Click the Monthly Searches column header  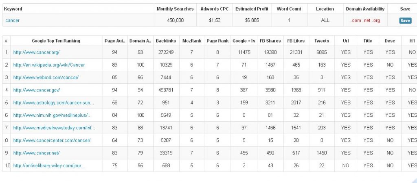click(x=175, y=9)
